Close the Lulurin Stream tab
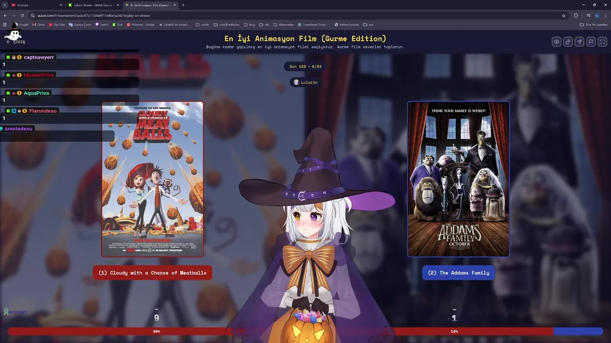The height and width of the screenshot is (343, 611). [x=118, y=5]
